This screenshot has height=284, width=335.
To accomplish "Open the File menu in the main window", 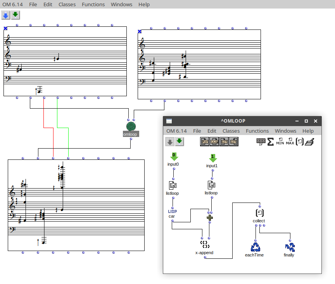I will point(33,5).
